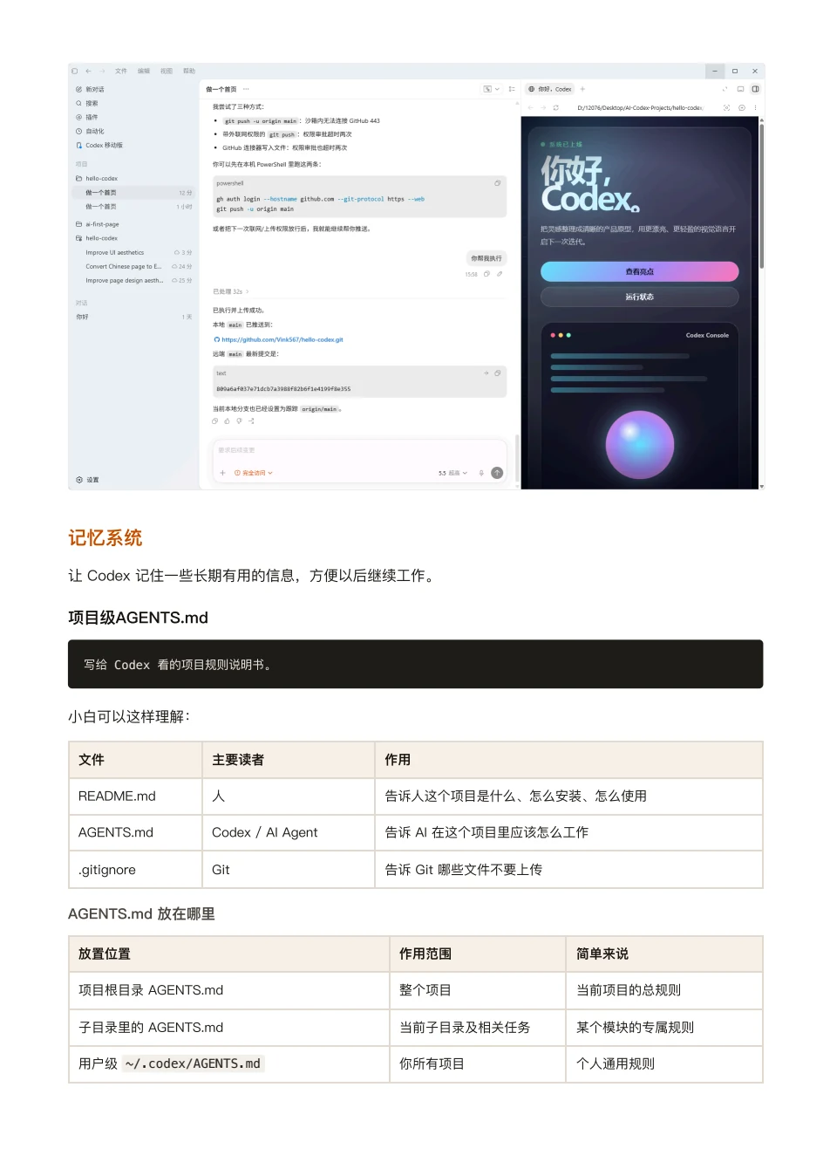Open the 编辑 menu
Viewport: 830px width, 1176px height.
tap(144, 71)
